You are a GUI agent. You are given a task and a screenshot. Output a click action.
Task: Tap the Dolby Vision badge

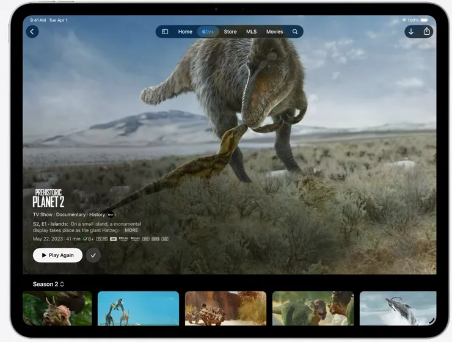123,239
